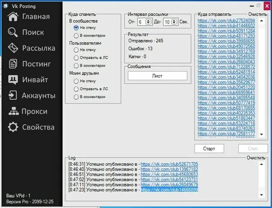This screenshot has width=272, height=208.
Task: Open log link vk.com/club13967182
Action: pos(169,169)
